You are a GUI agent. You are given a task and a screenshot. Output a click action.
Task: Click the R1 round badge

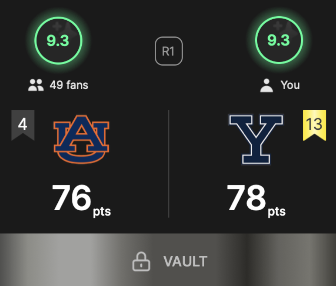[169, 51]
